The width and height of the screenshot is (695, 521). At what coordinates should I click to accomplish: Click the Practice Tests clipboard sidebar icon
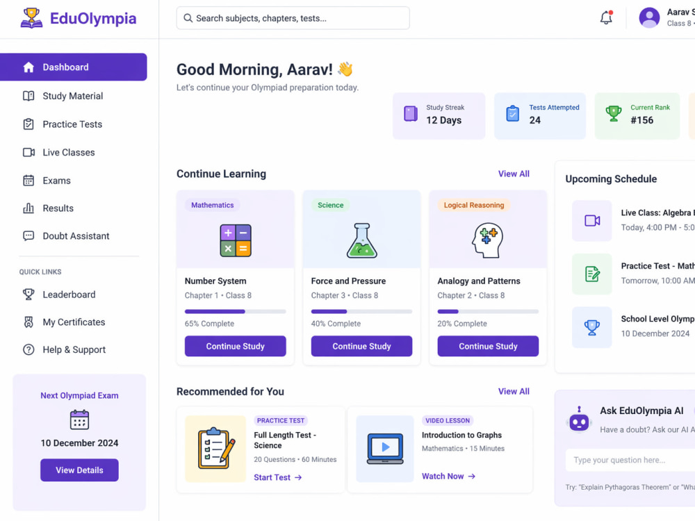point(28,124)
